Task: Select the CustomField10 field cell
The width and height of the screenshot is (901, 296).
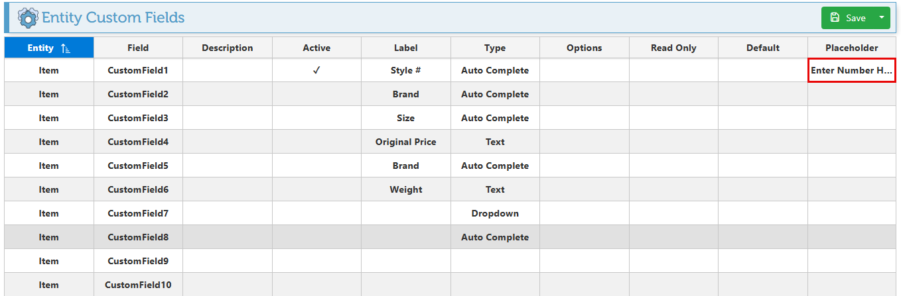Action: point(138,285)
